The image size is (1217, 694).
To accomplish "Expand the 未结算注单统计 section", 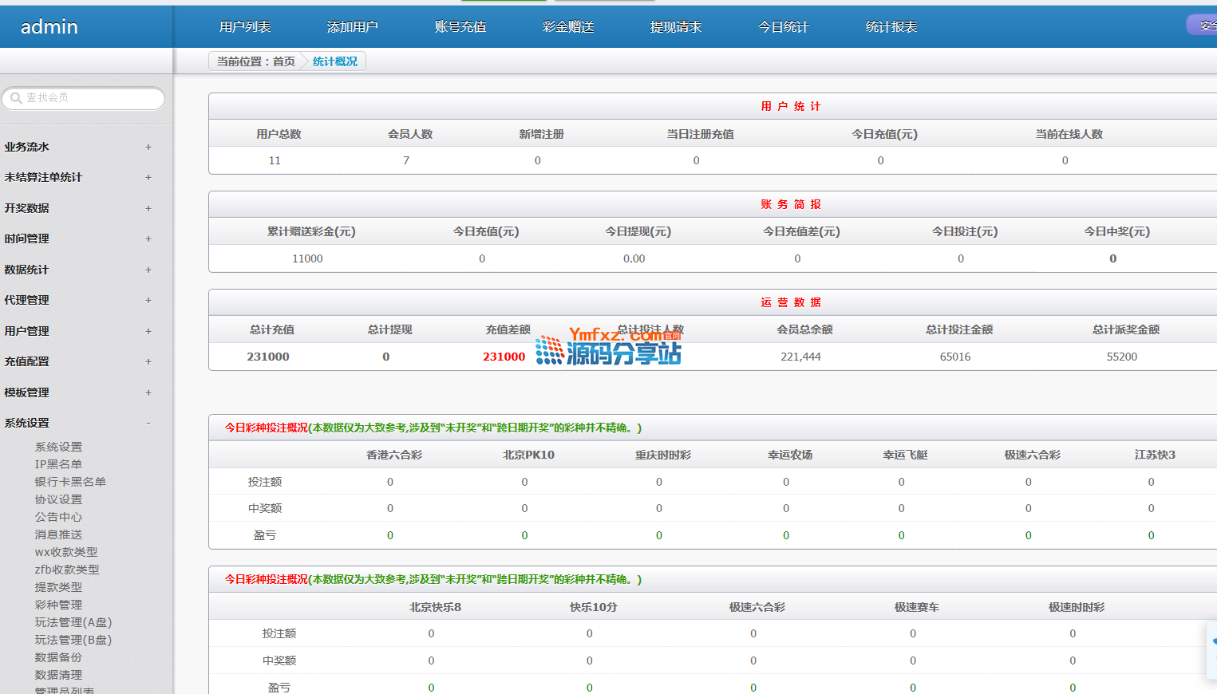I will pos(148,177).
